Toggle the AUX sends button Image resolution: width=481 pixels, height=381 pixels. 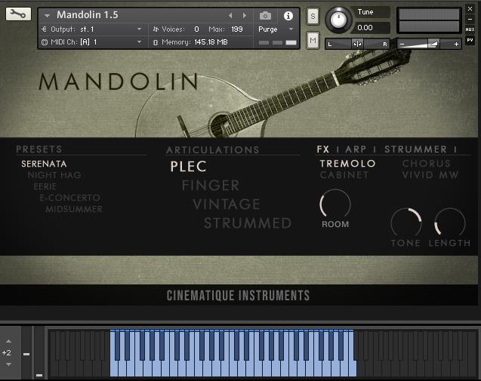tap(470, 29)
